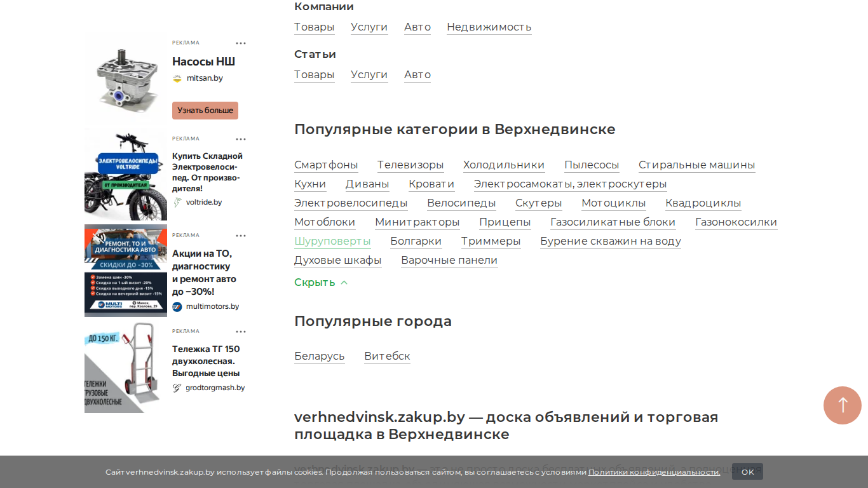The width and height of the screenshot is (868, 488).
Task: Go to the Телевизоры category
Action: tap(410, 165)
